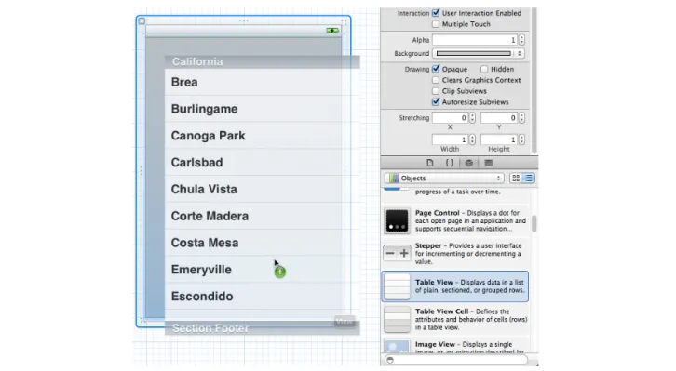
Task: Open the Background color dropdown arrows
Action: point(519,53)
